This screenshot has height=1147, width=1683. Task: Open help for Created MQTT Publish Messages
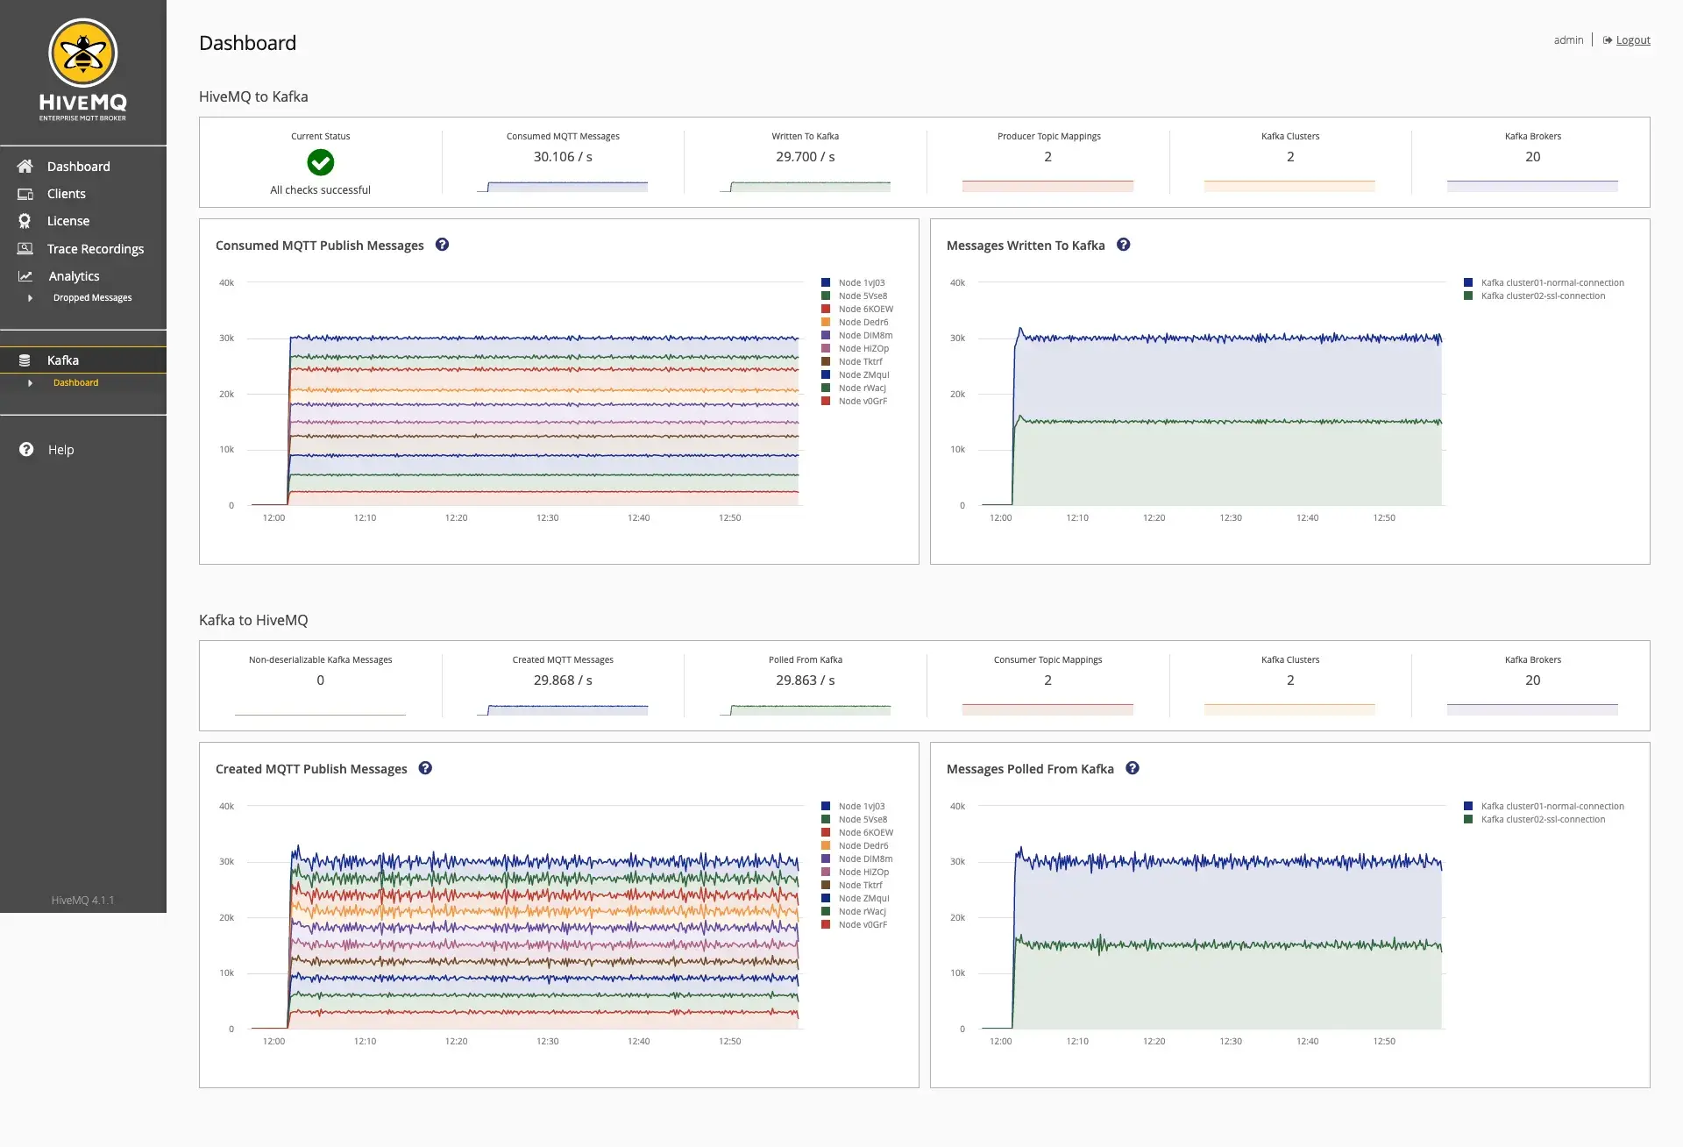tap(425, 768)
